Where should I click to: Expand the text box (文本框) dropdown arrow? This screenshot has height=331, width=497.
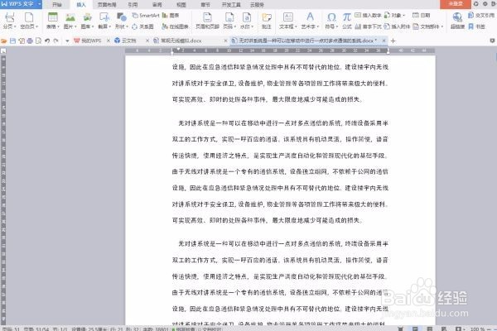pyautogui.click(x=296, y=26)
